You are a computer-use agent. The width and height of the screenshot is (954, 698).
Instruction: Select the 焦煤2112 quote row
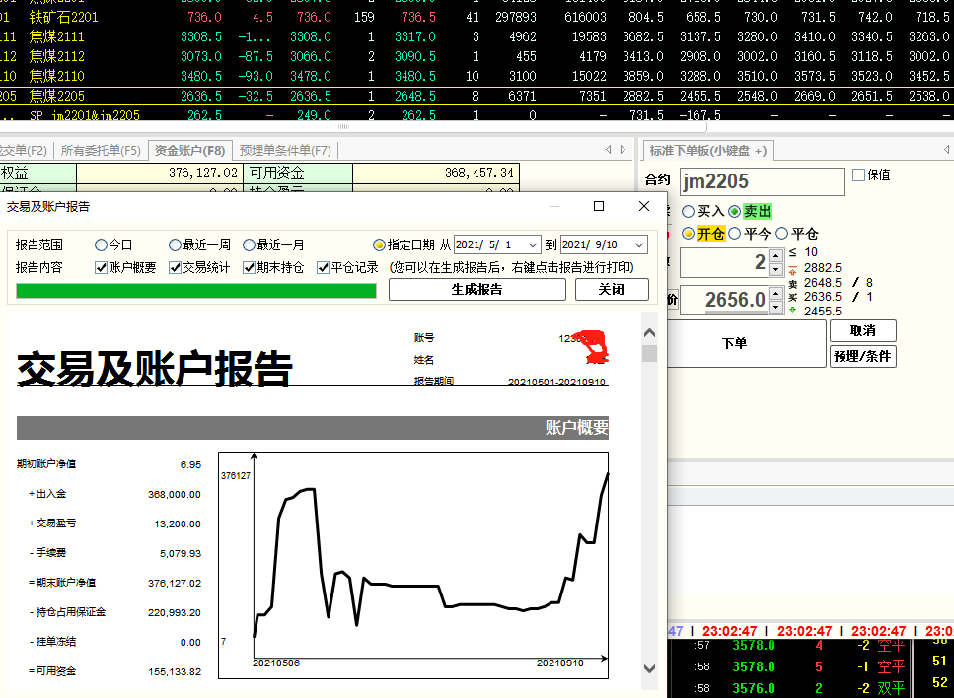point(477,56)
